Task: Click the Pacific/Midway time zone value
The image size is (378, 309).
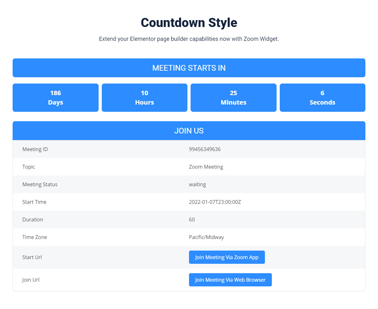Action: [x=206, y=237]
